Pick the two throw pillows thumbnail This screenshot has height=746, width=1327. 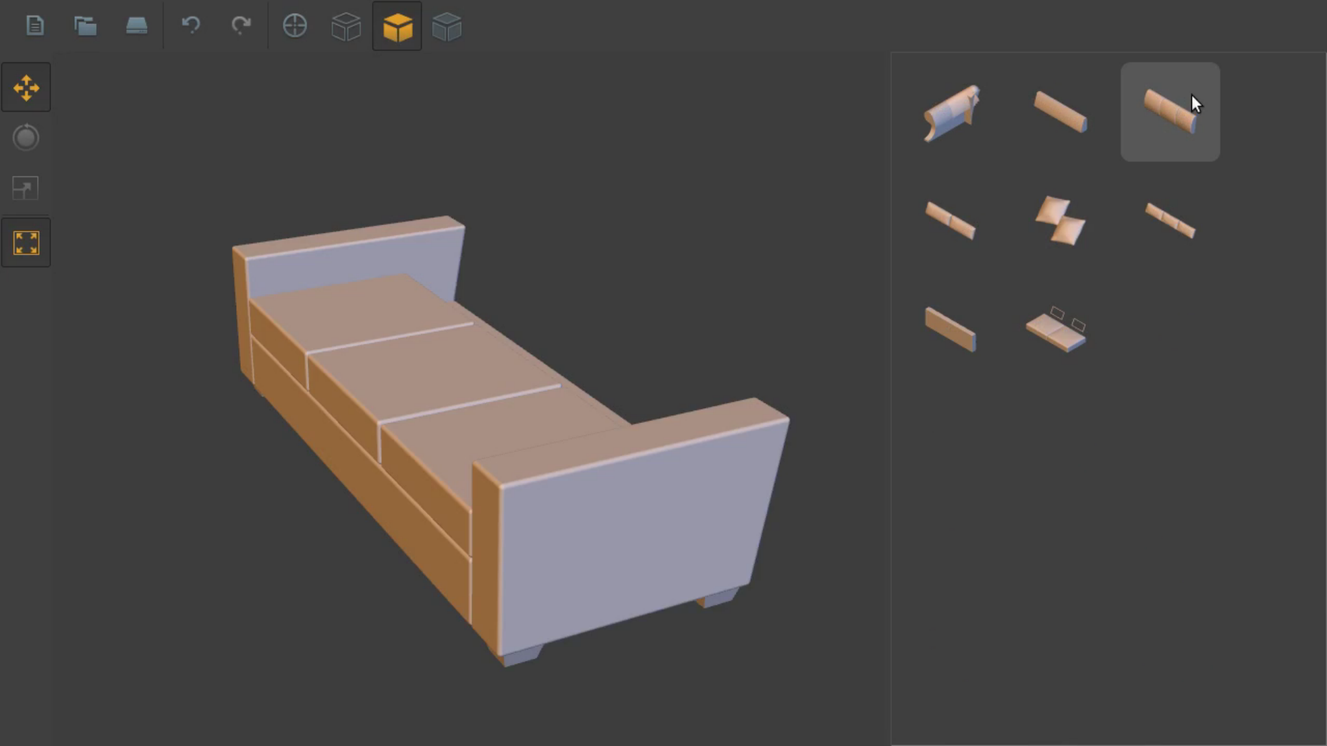pos(1060,221)
